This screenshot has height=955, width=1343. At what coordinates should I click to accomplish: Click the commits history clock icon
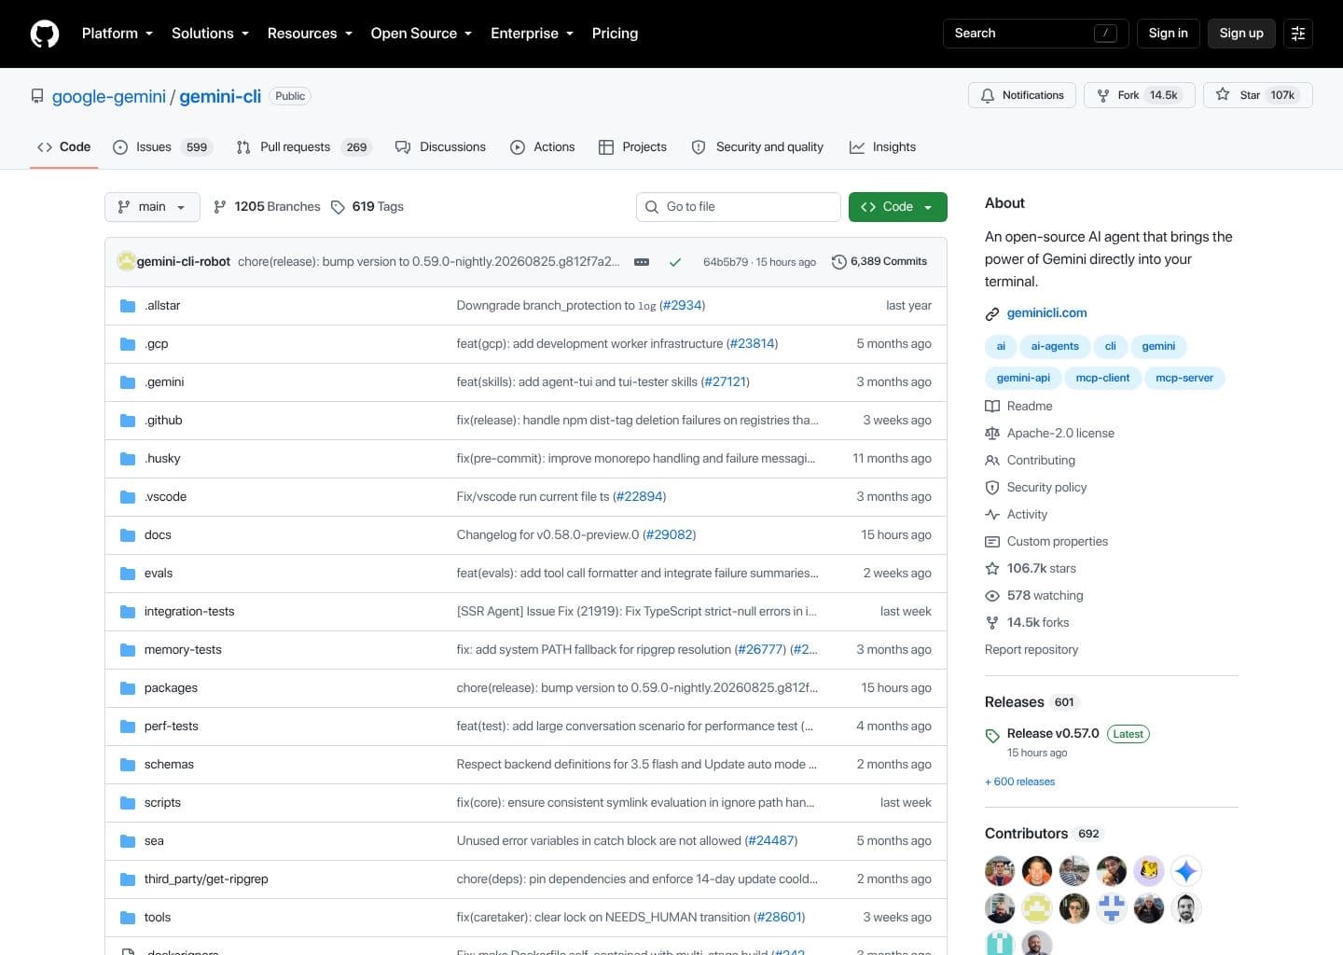click(838, 262)
